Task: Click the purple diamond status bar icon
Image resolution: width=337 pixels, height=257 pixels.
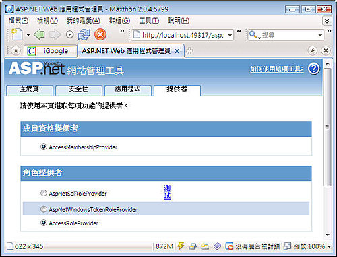Action: [x=217, y=246]
